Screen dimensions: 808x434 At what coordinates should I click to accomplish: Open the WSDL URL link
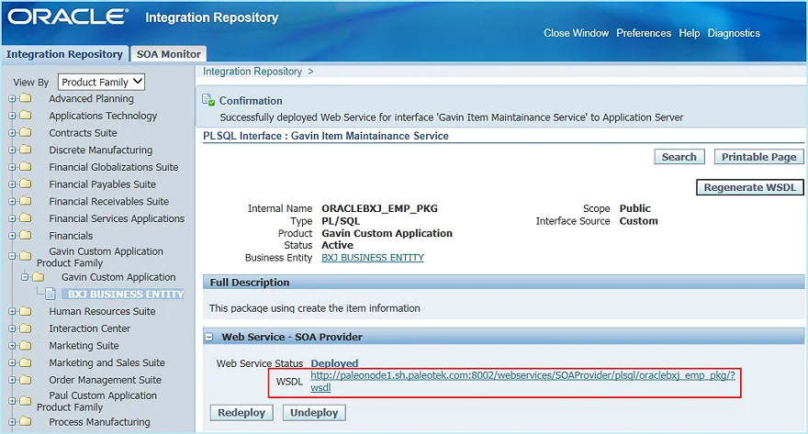click(522, 382)
